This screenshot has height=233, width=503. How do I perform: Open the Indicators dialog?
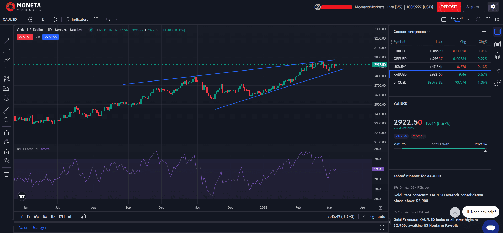point(77,19)
